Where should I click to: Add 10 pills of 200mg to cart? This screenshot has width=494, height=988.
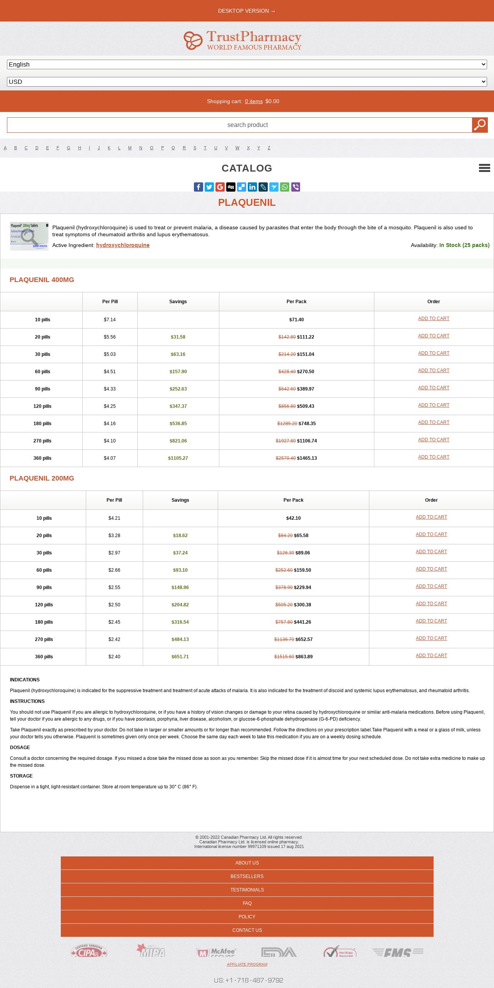[x=431, y=517]
